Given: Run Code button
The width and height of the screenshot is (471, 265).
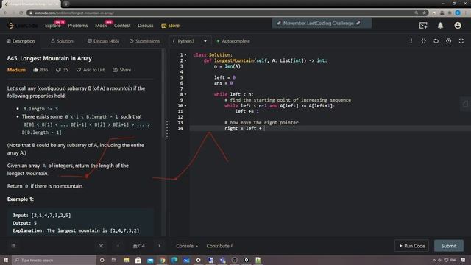Looking at the screenshot, I should [412, 246].
